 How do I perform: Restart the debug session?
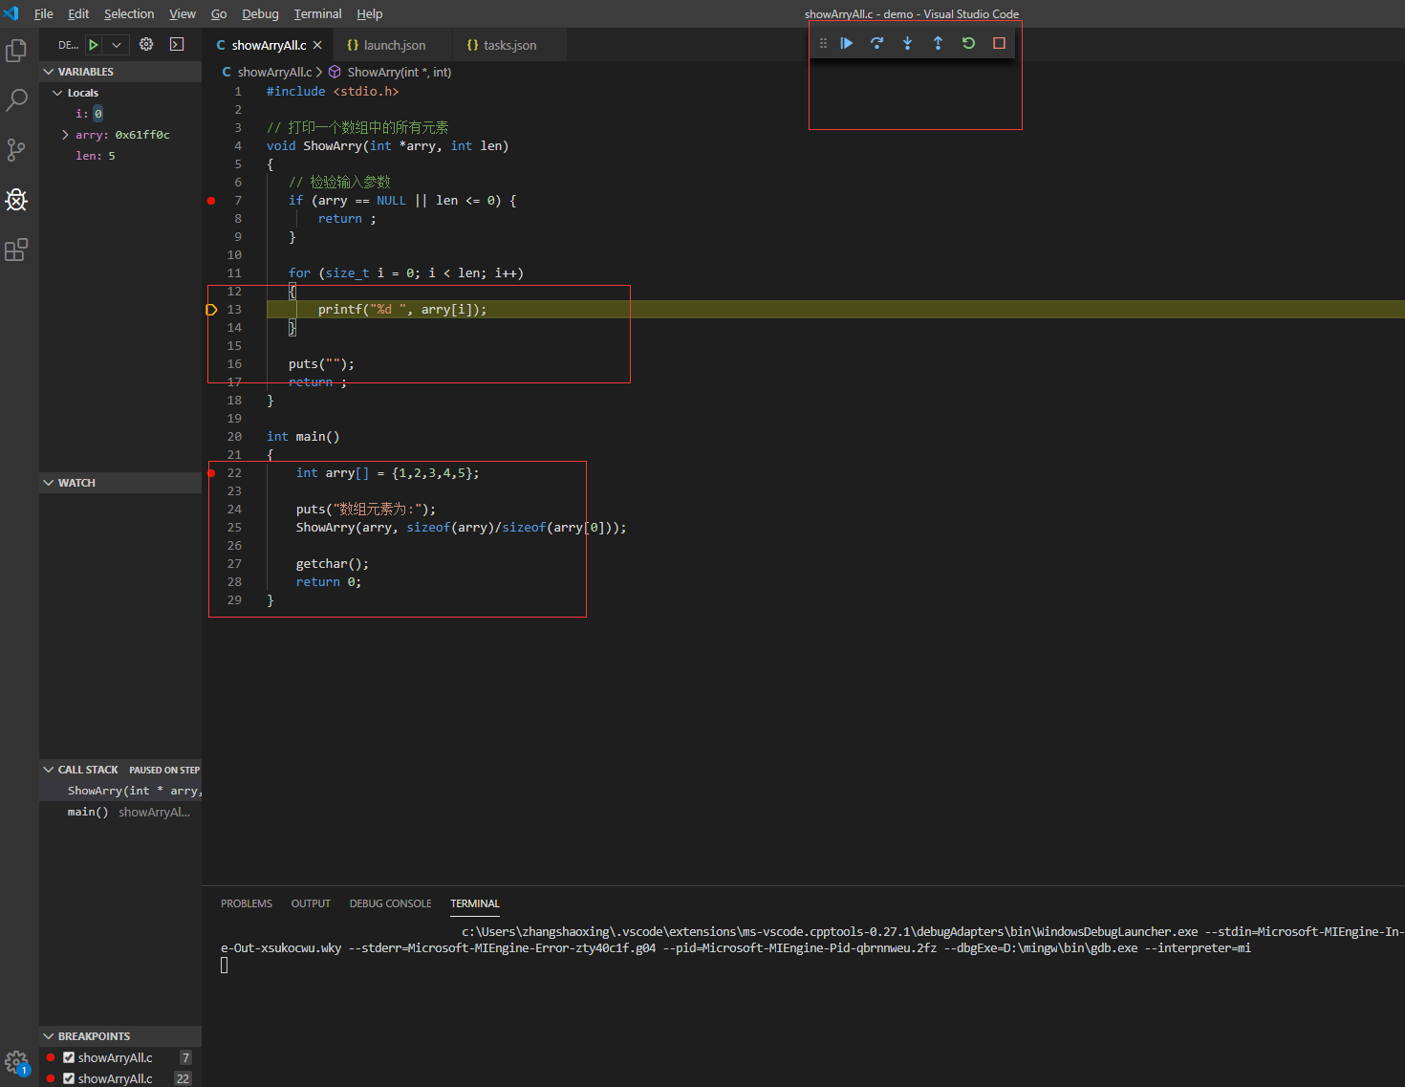[968, 43]
